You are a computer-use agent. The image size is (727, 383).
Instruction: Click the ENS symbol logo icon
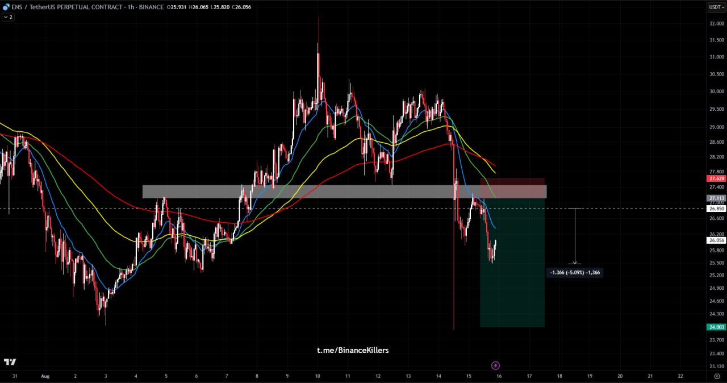(6, 7)
